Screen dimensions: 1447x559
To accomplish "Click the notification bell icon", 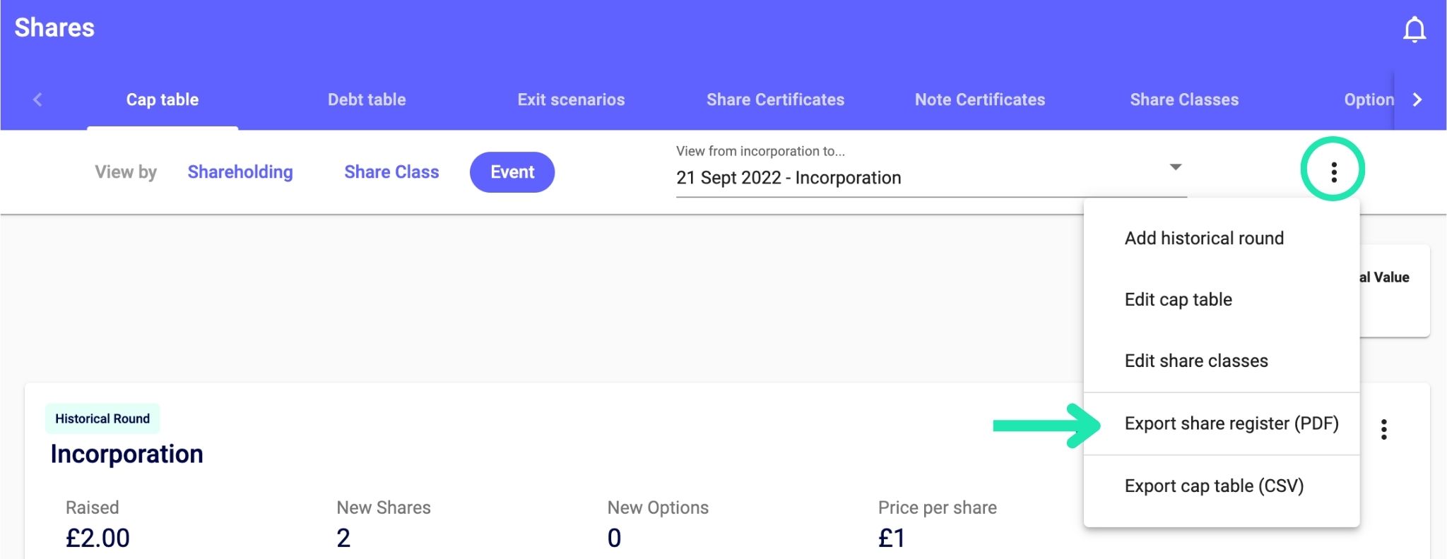I will [1414, 30].
